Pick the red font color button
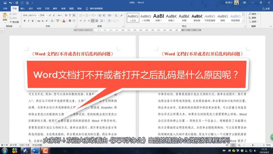Screen dimensions: 273x154 (x=64, y=21)
